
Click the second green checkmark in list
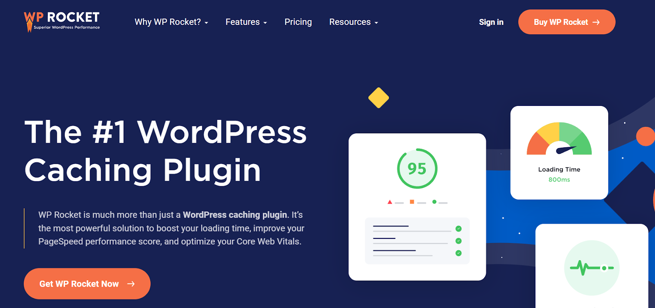[x=458, y=241]
